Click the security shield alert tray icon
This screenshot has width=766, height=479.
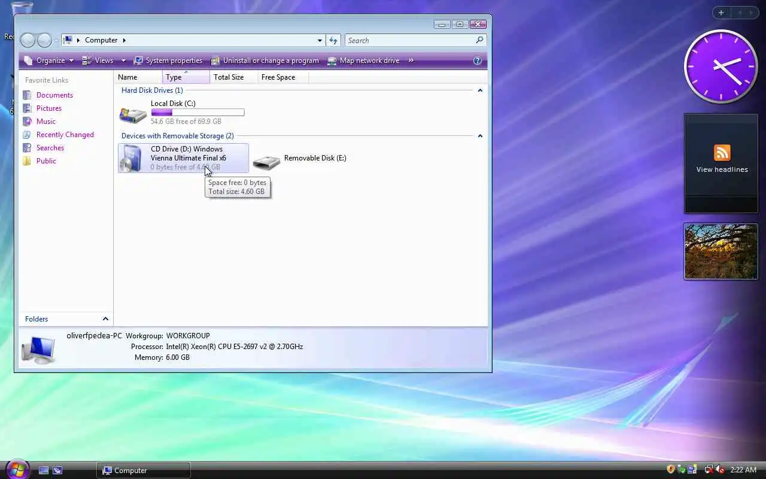tap(671, 470)
